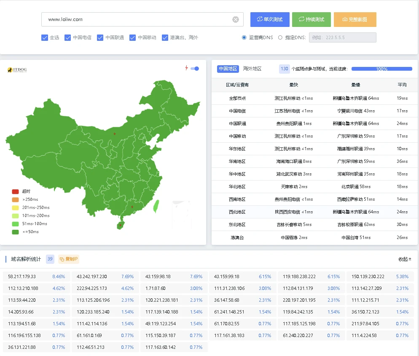419x356 pixels.
Task: Click the 100% progress bar
Action: 381,69
